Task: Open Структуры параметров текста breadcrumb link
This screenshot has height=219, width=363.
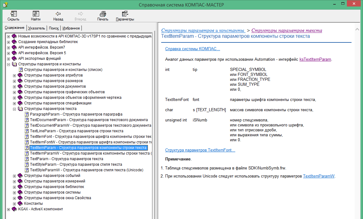Action: [x=287, y=30]
